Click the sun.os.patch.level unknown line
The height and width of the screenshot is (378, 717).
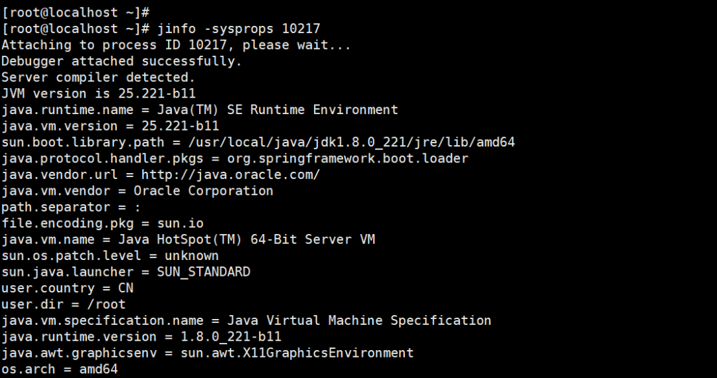pos(110,256)
